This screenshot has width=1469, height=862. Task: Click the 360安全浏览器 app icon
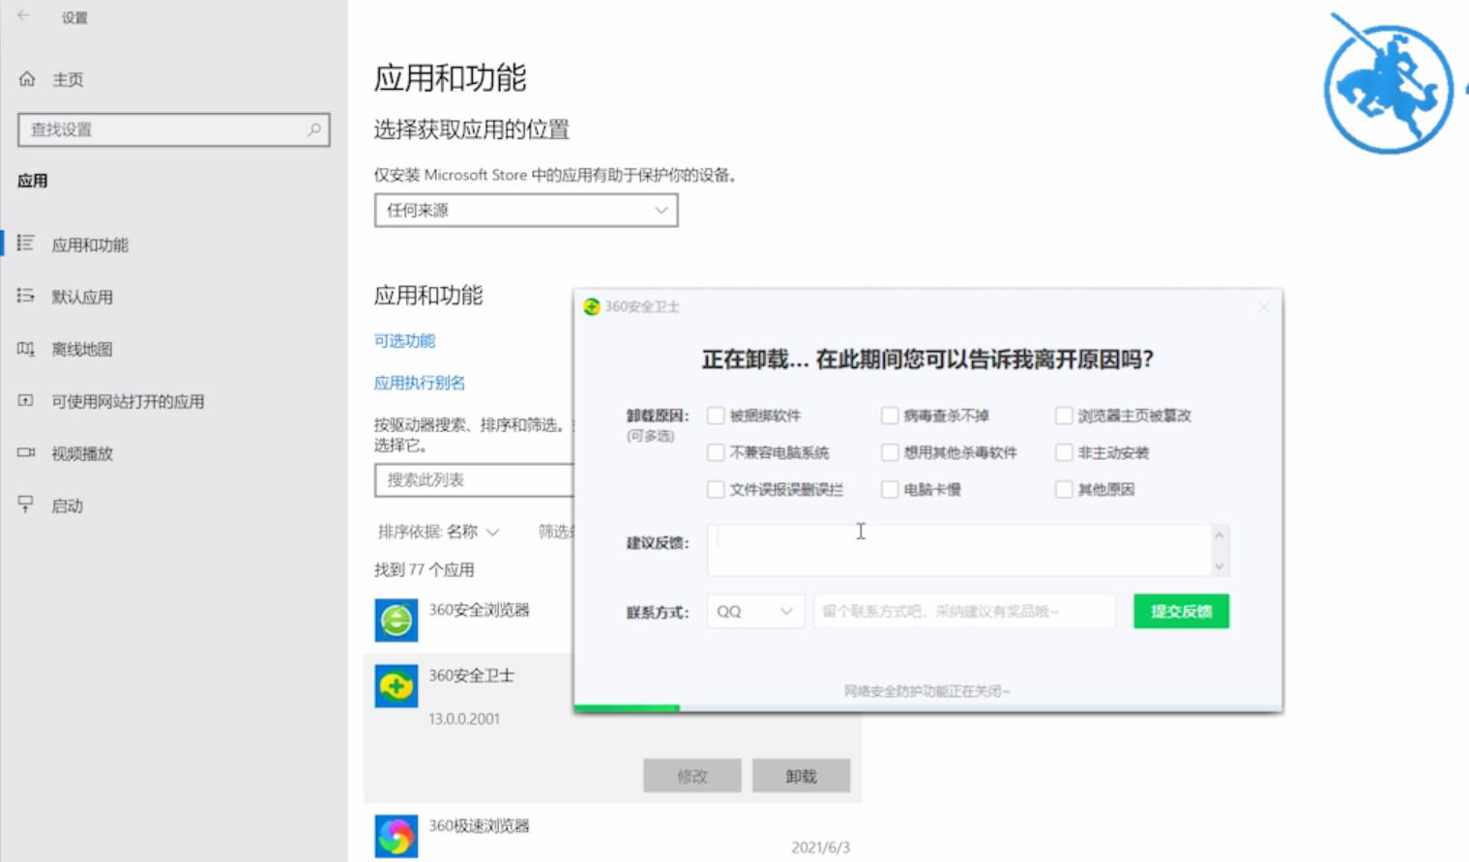click(x=397, y=620)
